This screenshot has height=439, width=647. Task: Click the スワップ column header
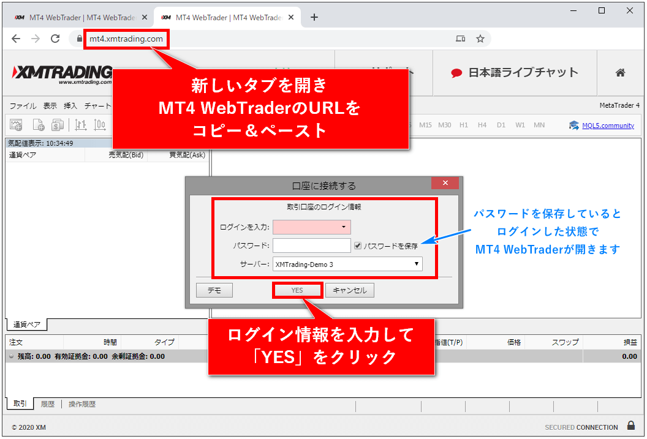pyautogui.click(x=554, y=342)
